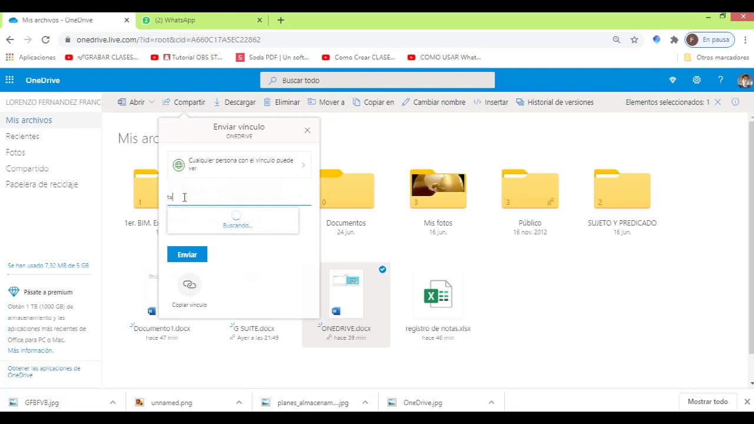This screenshot has height=424, width=754.
Task: Close the downloads bar
Action: pyautogui.click(x=747, y=402)
